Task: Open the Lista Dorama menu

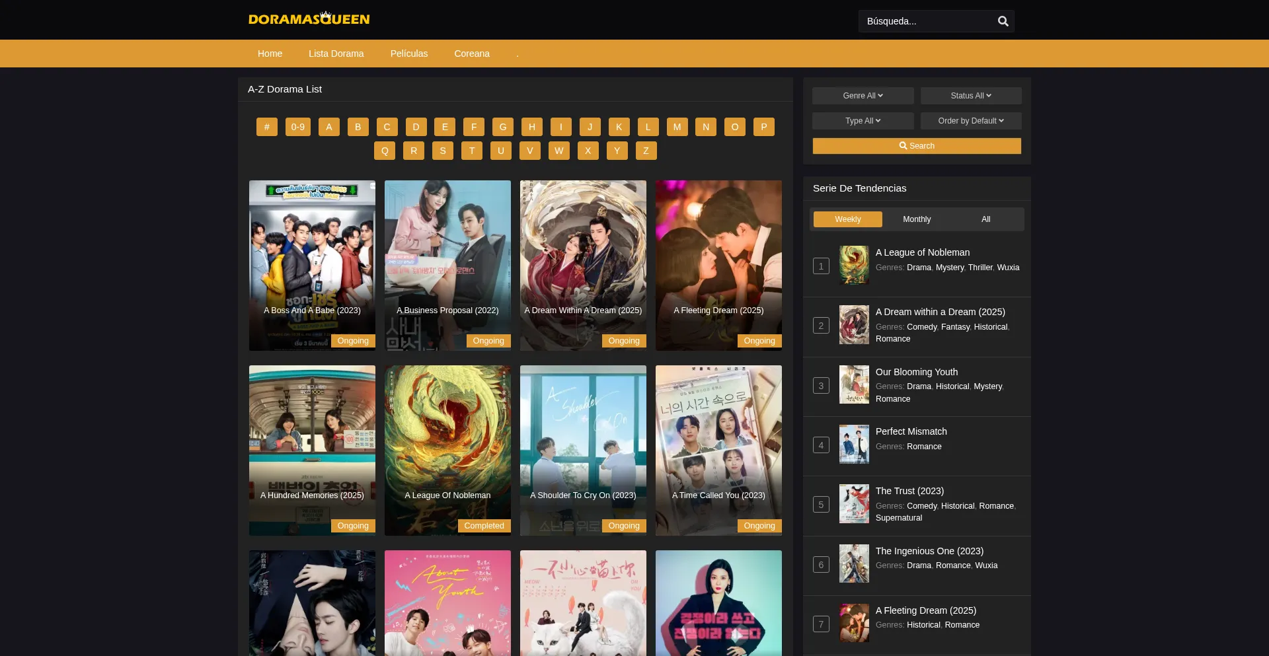Action: coord(336,54)
